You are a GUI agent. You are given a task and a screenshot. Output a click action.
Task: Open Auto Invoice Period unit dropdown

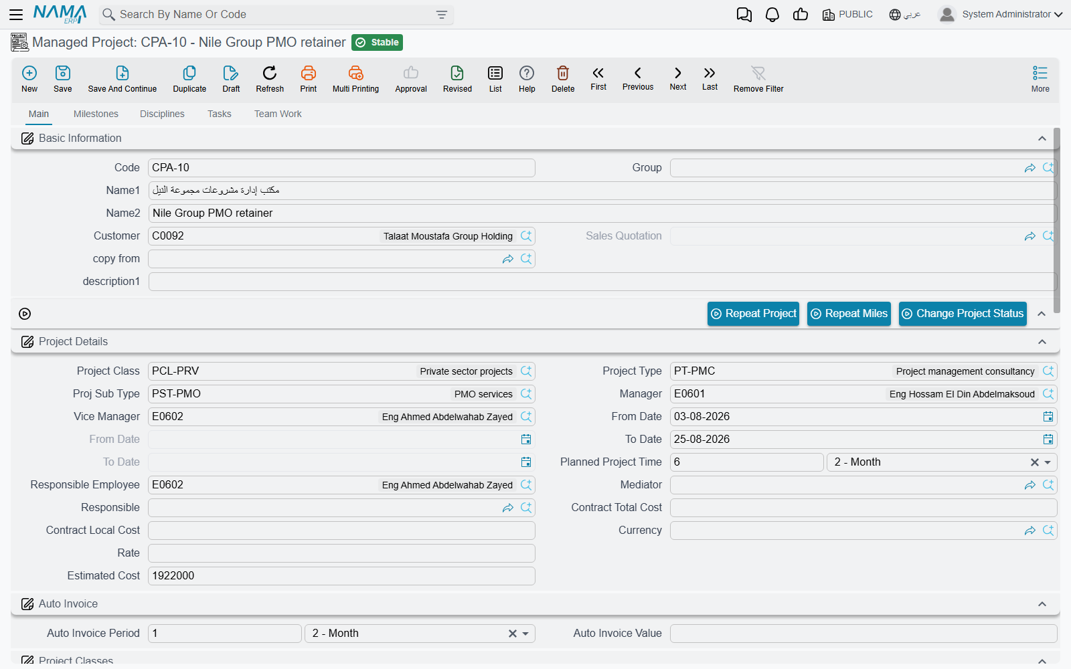525,634
